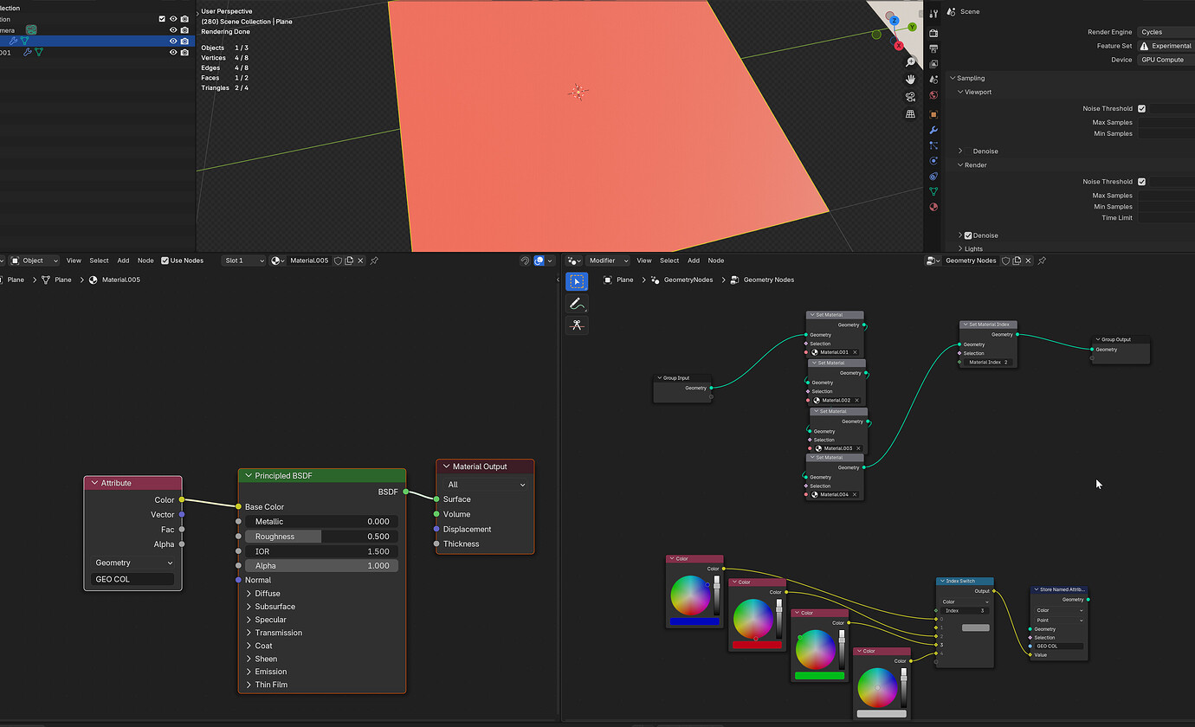1195x727 pixels.
Task: Open the Material properties tab icon
Action: (x=933, y=207)
